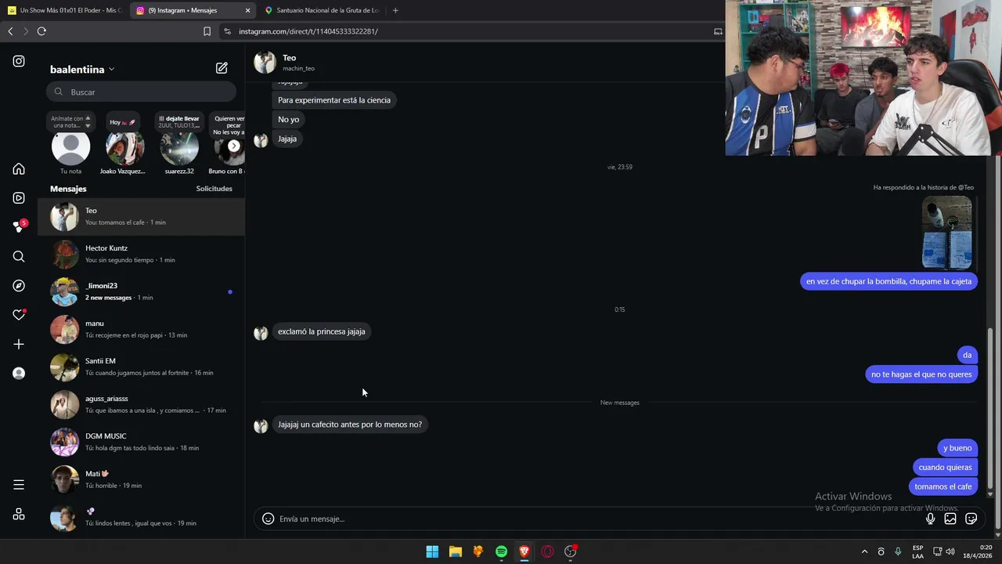Open Tu nota avatar
1002x564 pixels.
[70, 146]
